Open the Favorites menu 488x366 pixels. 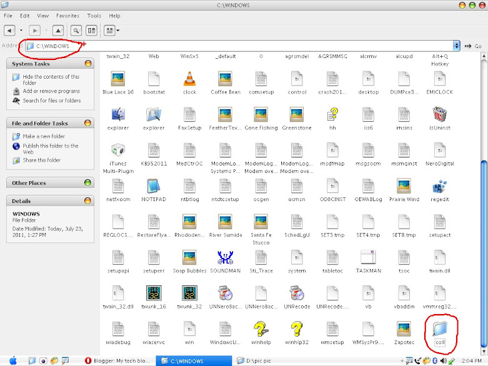67,16
